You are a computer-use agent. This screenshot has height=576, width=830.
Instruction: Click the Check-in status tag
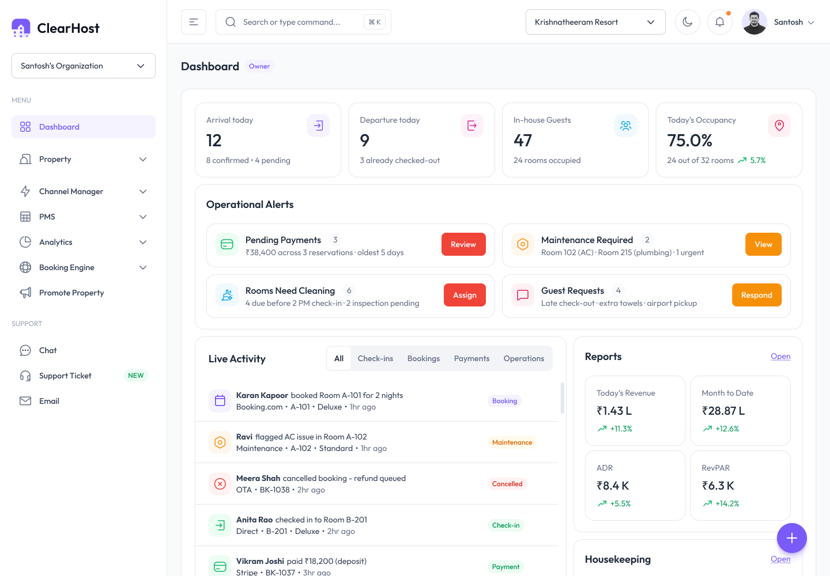[505, 525]
